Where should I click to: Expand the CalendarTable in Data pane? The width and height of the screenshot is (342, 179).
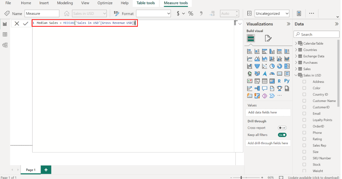pos(296,44)
